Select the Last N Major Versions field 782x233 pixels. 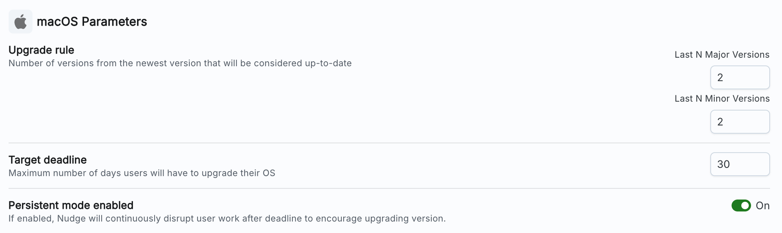(x=740, y=77)
